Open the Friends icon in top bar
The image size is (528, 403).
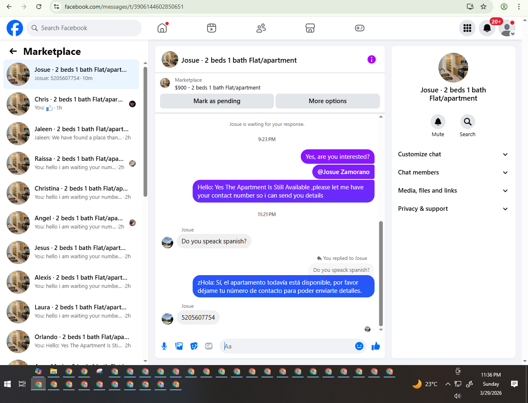(261, 28)
